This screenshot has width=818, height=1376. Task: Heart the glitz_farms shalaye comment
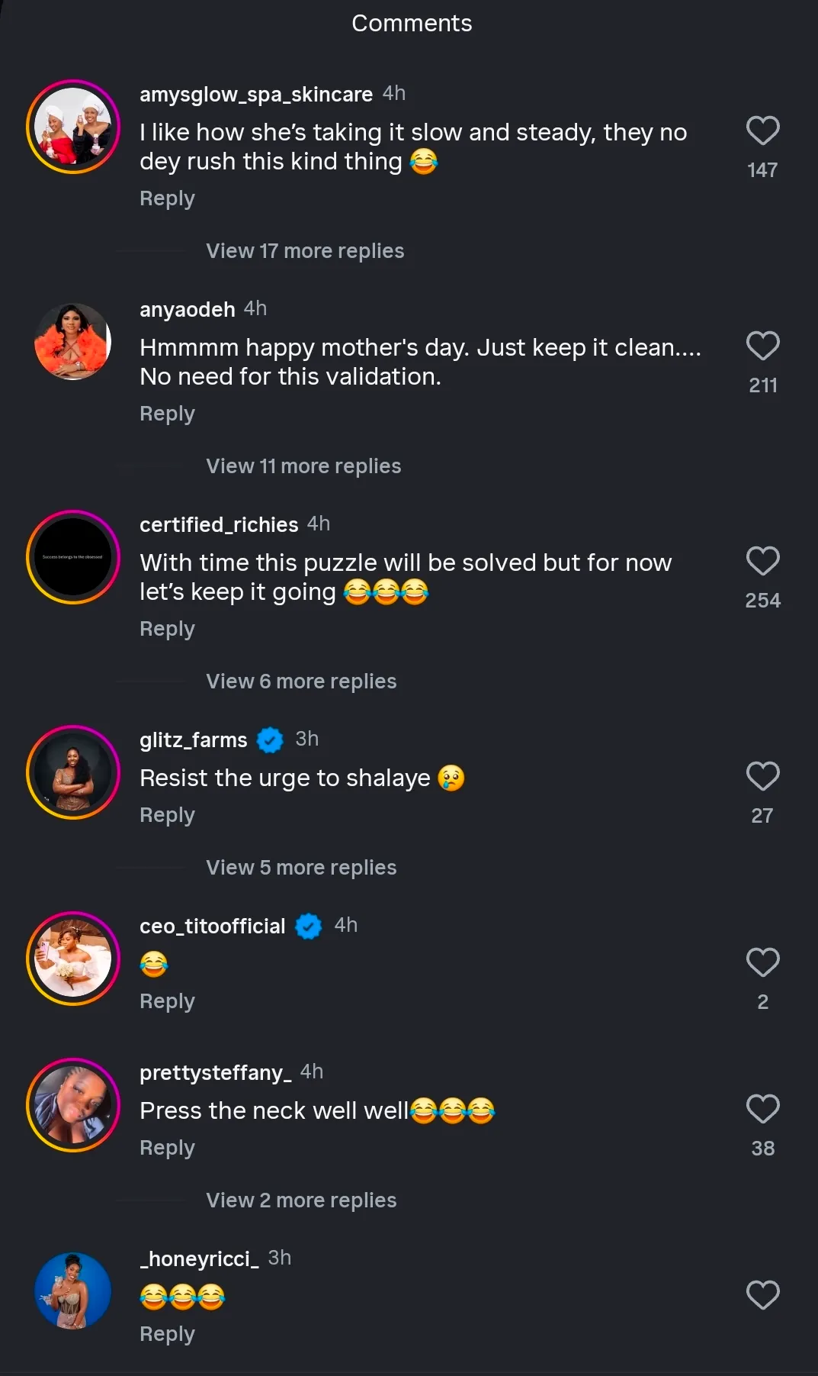click(762, 776)
